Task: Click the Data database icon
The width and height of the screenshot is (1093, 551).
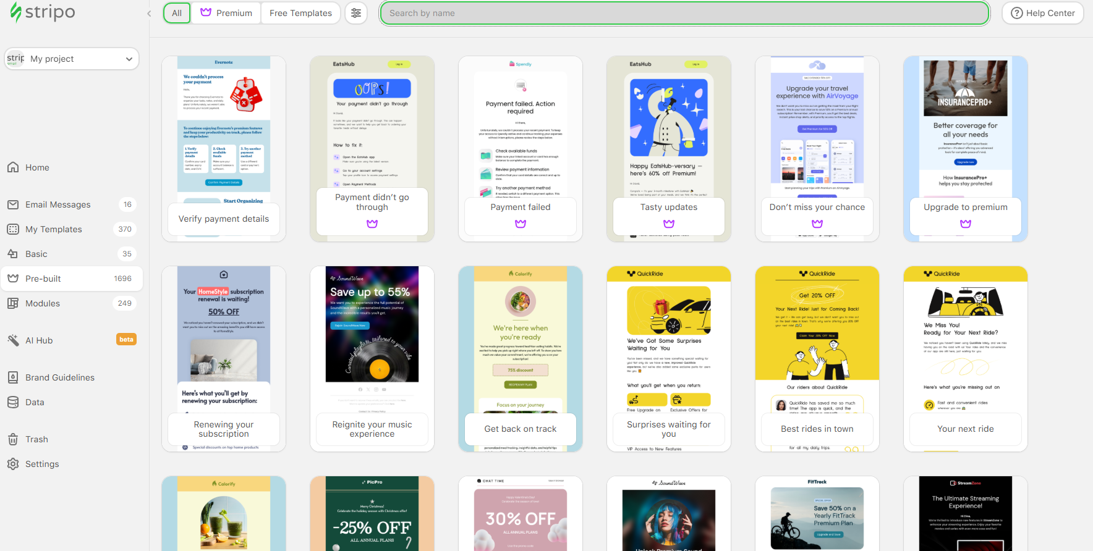Action: (13, 402)
